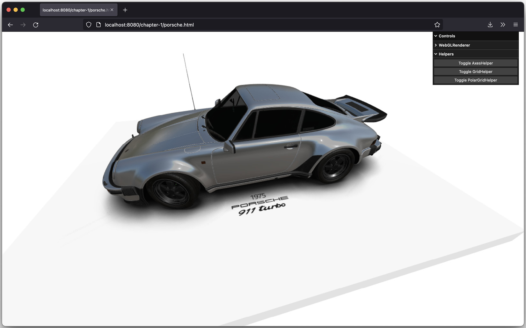Click the page info document icon
Image resolution: width=526 pixels, height=328 pixels.
[99, 25]
